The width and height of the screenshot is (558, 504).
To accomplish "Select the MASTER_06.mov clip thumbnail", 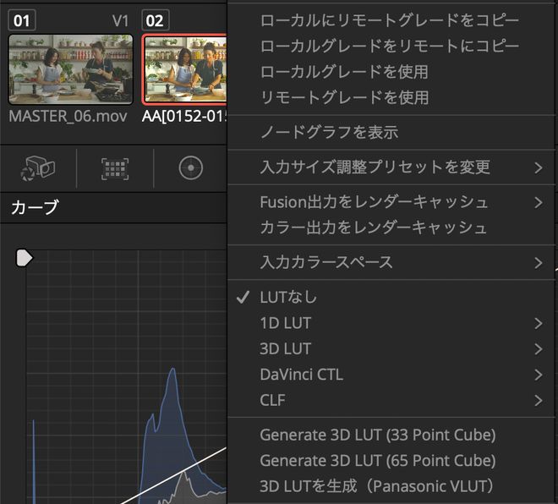I will pos(70,69).
